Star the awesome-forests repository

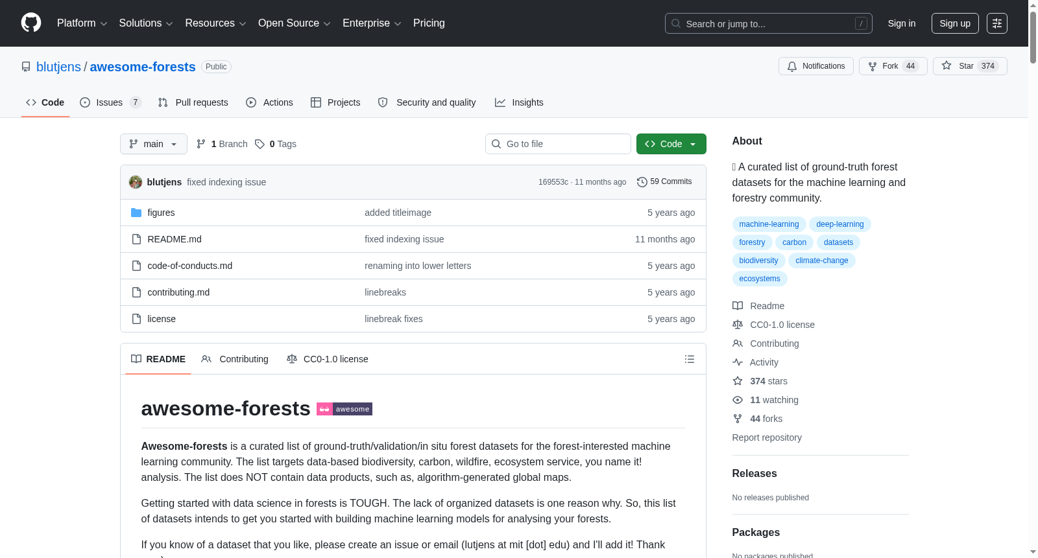tap(970, 66)
